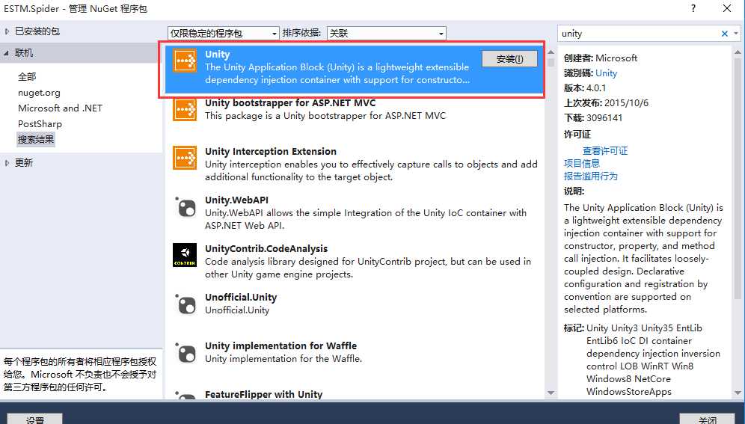Close the NuGet manager window

(x=727, y=8)
